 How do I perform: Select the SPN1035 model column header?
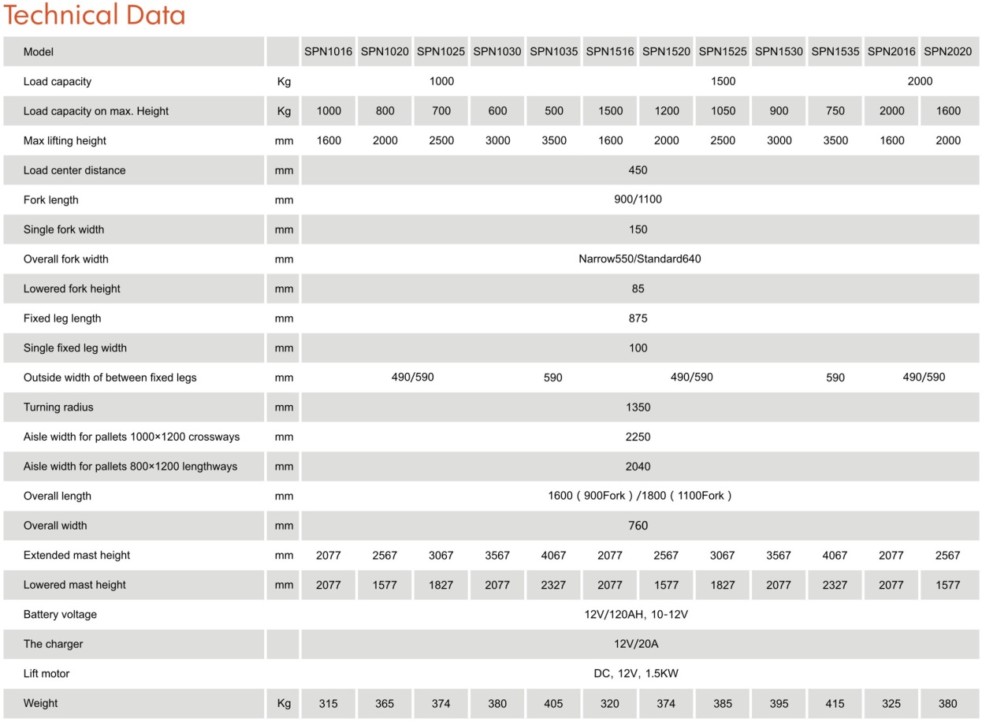coord(554,52)
